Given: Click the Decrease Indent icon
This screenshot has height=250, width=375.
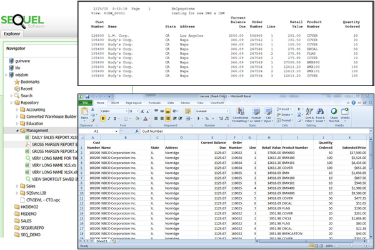Looking at the screenshot, I should click(x=175, y=118).
